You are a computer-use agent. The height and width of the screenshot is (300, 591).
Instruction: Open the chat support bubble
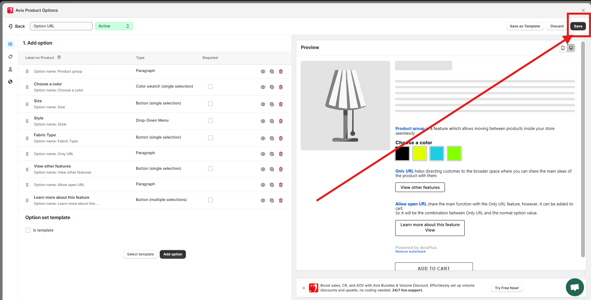click(x=574, y=287)
